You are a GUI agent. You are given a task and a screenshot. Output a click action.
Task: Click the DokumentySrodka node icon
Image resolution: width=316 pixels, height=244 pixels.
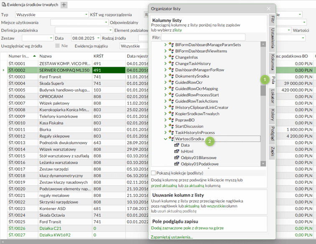(171, 76)
